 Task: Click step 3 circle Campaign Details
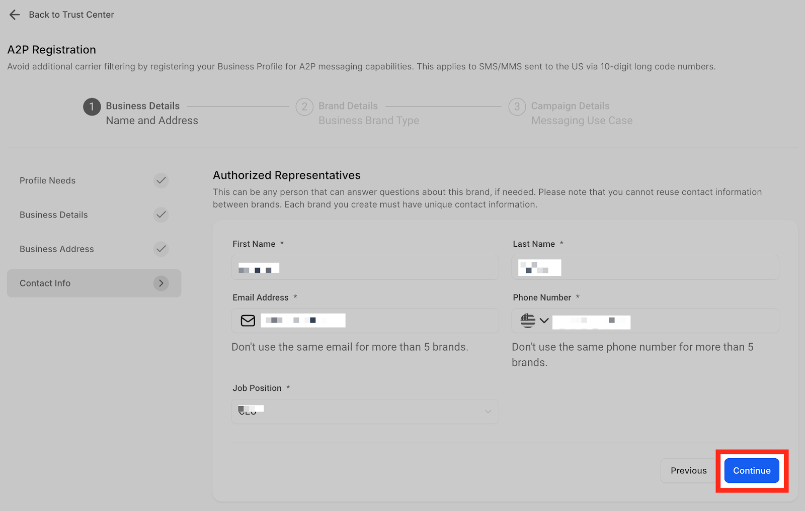517,107
